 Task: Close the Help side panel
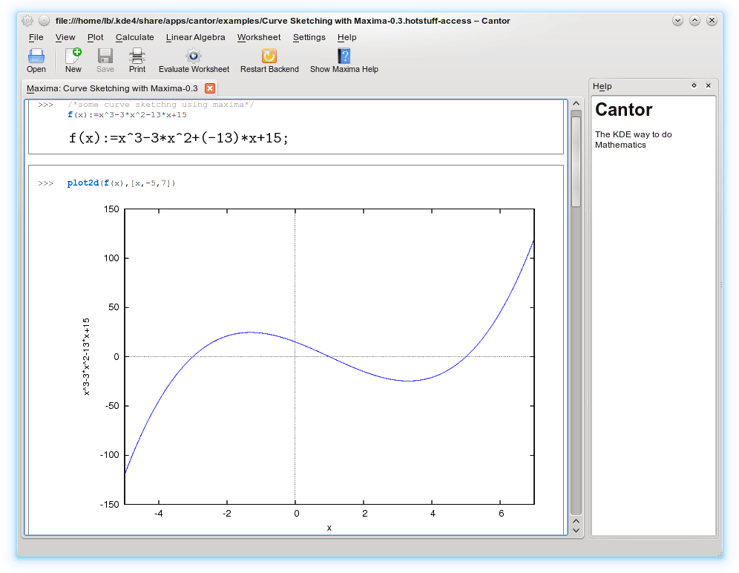(708, 85)
